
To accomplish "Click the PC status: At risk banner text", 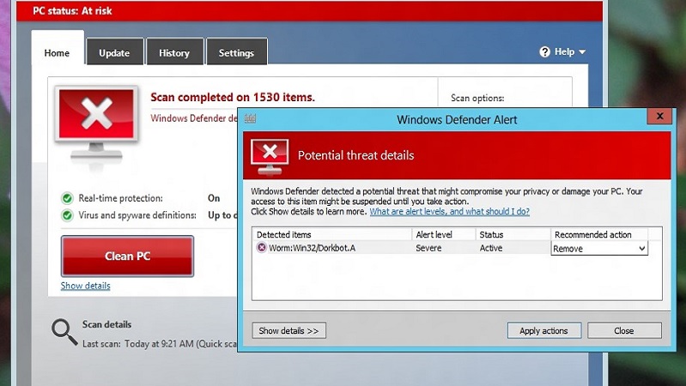I will click(x=73, y=11).
